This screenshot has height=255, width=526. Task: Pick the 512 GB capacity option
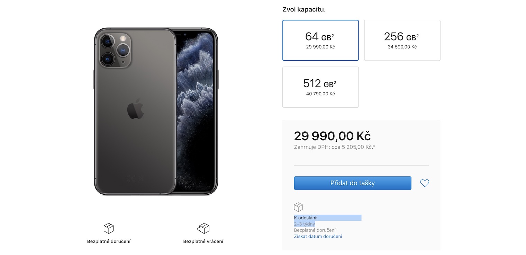pos(320,87)
